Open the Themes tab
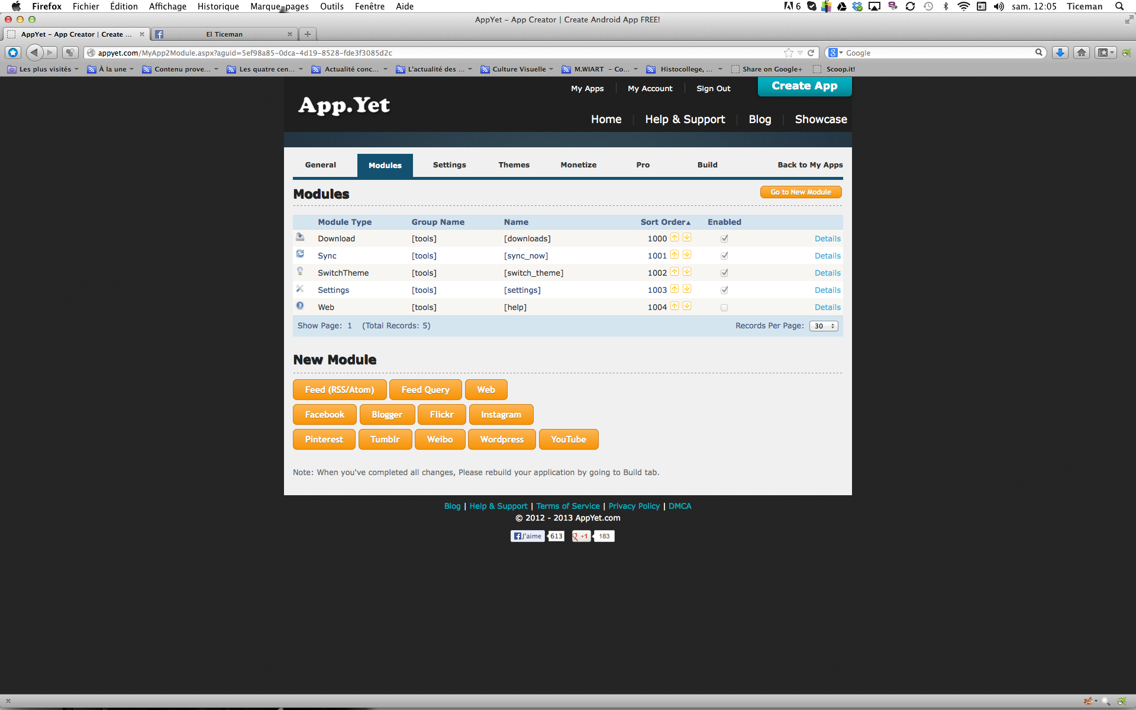The width and height of the screenshot is (1136, 710). (514, 165)
